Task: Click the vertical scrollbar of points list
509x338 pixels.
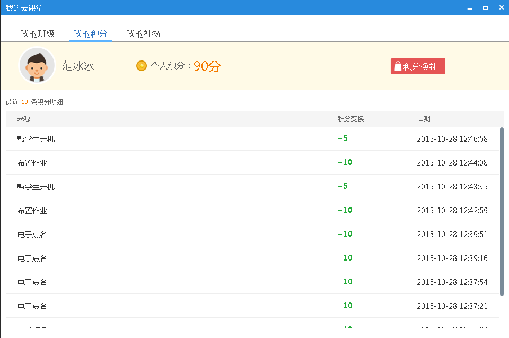Action: (502, 212)
